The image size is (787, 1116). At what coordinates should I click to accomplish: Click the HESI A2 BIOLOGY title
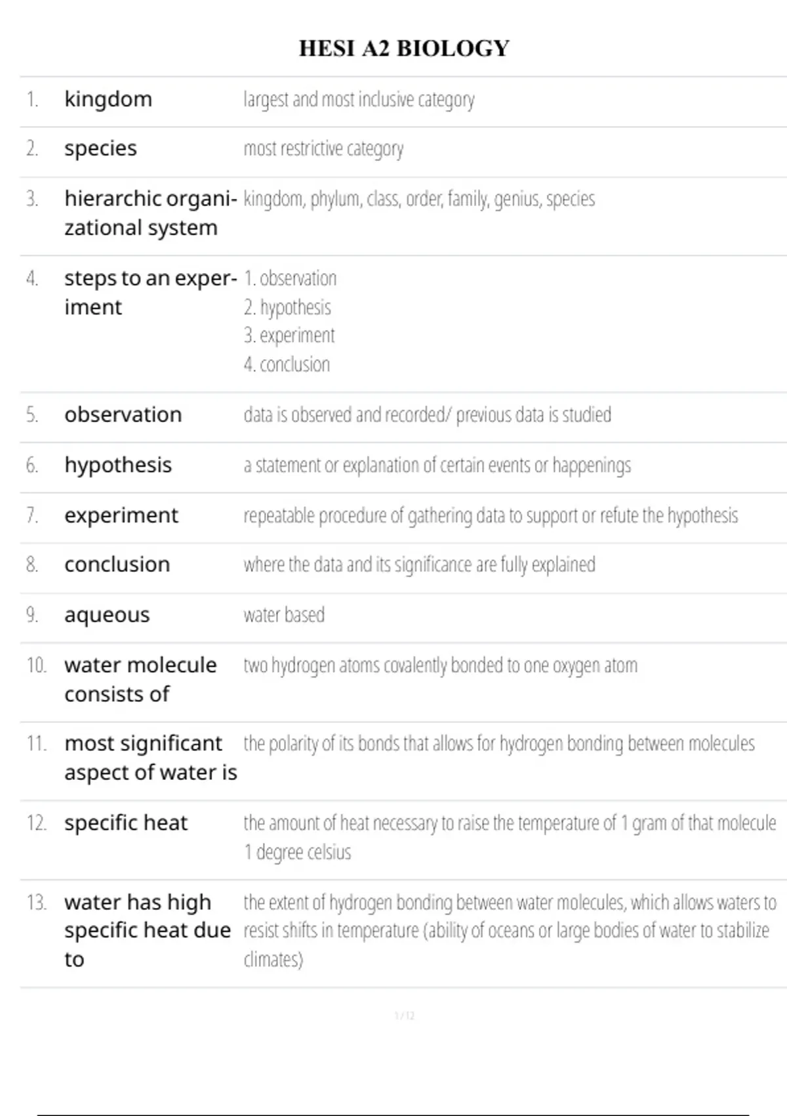(404, 49)
